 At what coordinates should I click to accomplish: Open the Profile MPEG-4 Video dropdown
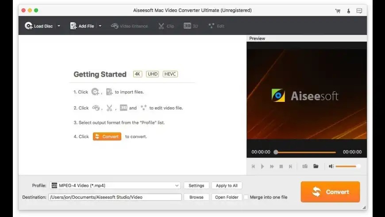click(115, 185)
